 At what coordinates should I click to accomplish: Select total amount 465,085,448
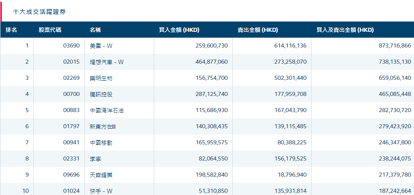395,94
